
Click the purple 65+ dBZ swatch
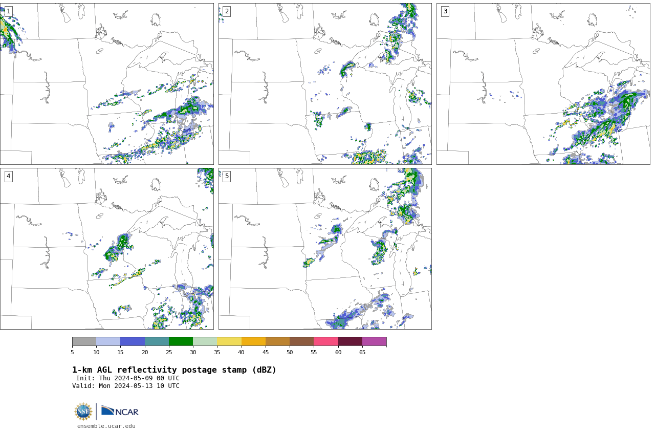coord(374,341)
